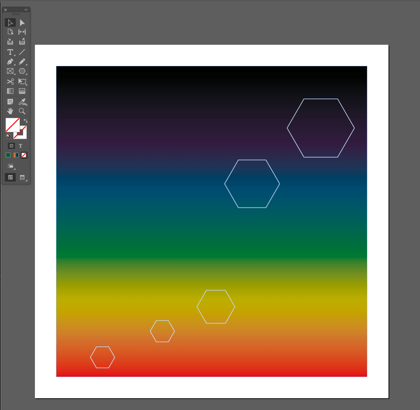Open the Polygon tool flyout options
Screen dimensions: 420x410
[22, 71]
